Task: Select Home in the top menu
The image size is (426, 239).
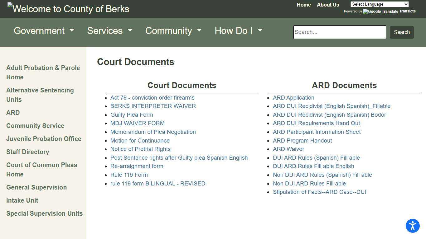Action: (303, 5)
